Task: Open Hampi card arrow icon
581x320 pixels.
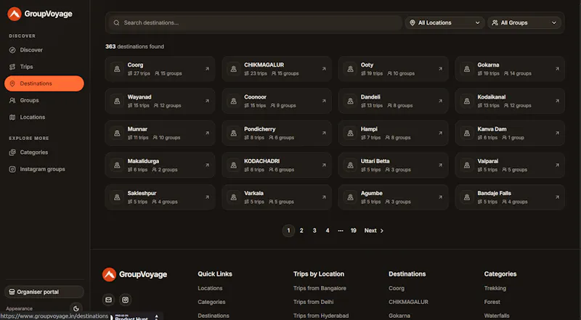Action: click(x=441, y=133)
